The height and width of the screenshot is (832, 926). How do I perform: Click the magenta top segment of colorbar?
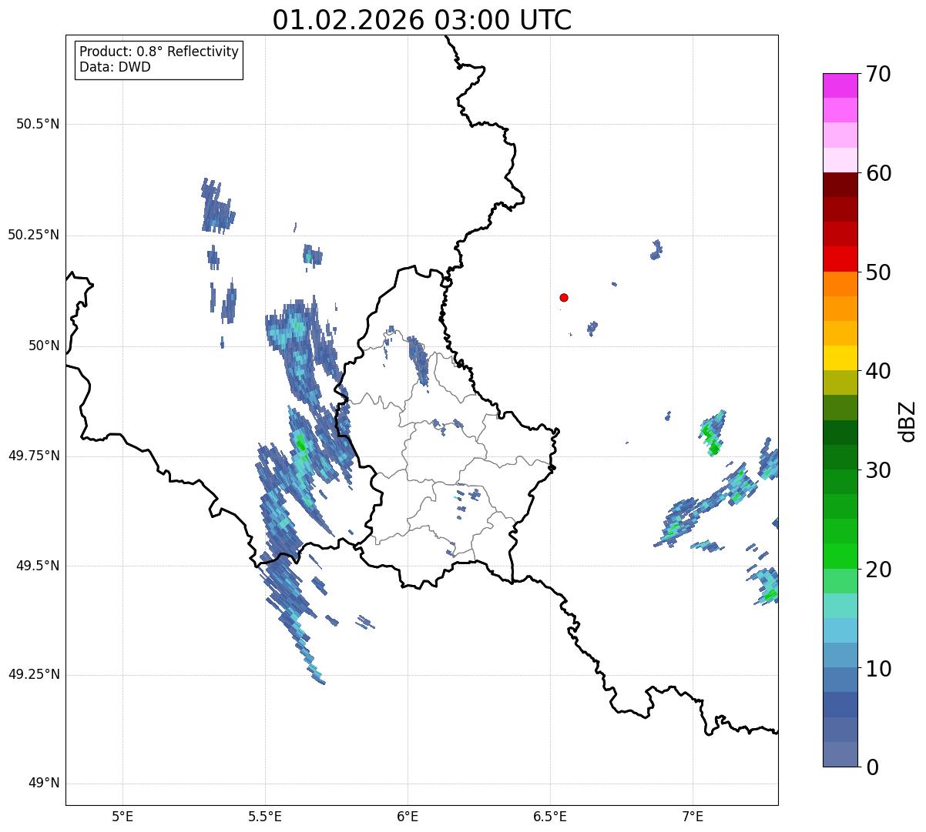tap(840, 85)
